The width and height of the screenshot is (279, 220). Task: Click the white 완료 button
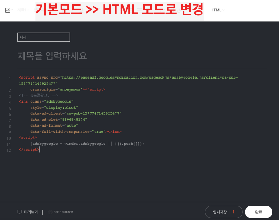259,212
